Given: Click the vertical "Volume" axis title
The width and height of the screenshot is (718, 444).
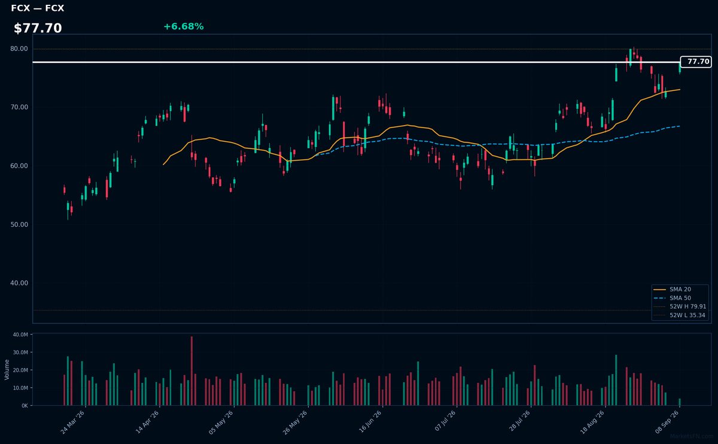Looking at the screenshot, I should click(7, 370).
